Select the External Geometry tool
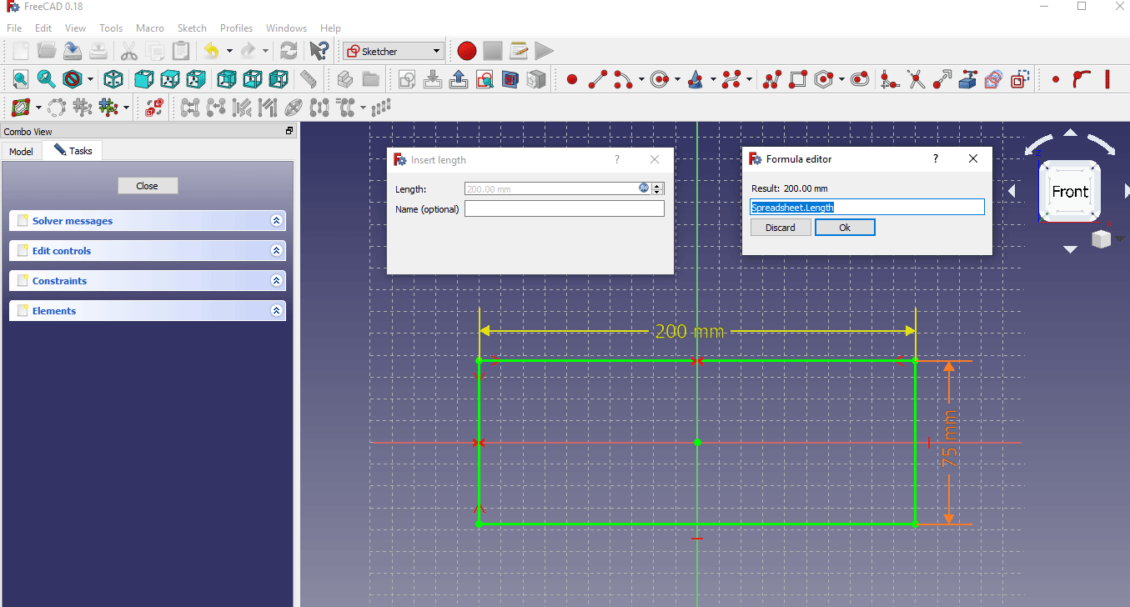Image resolution: width=1130 pixels, height=607 pixels. [968, 79]
